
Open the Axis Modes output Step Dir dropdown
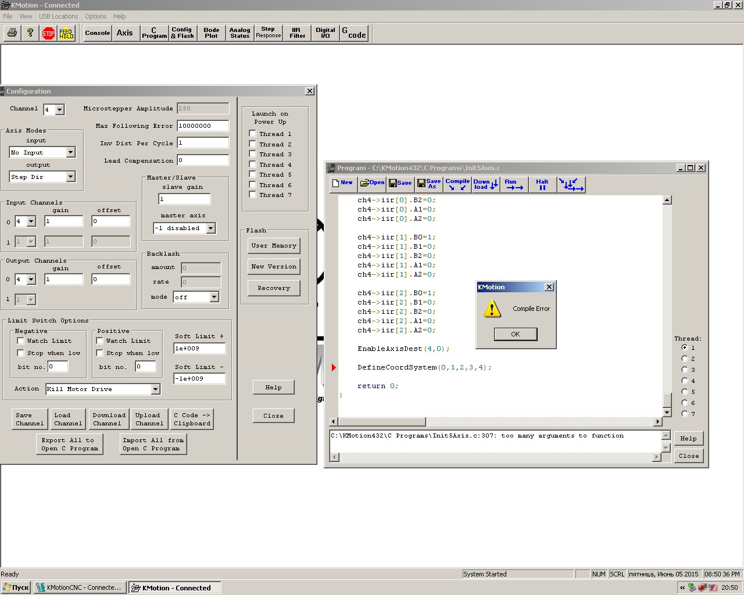click(x=70, y=177)
